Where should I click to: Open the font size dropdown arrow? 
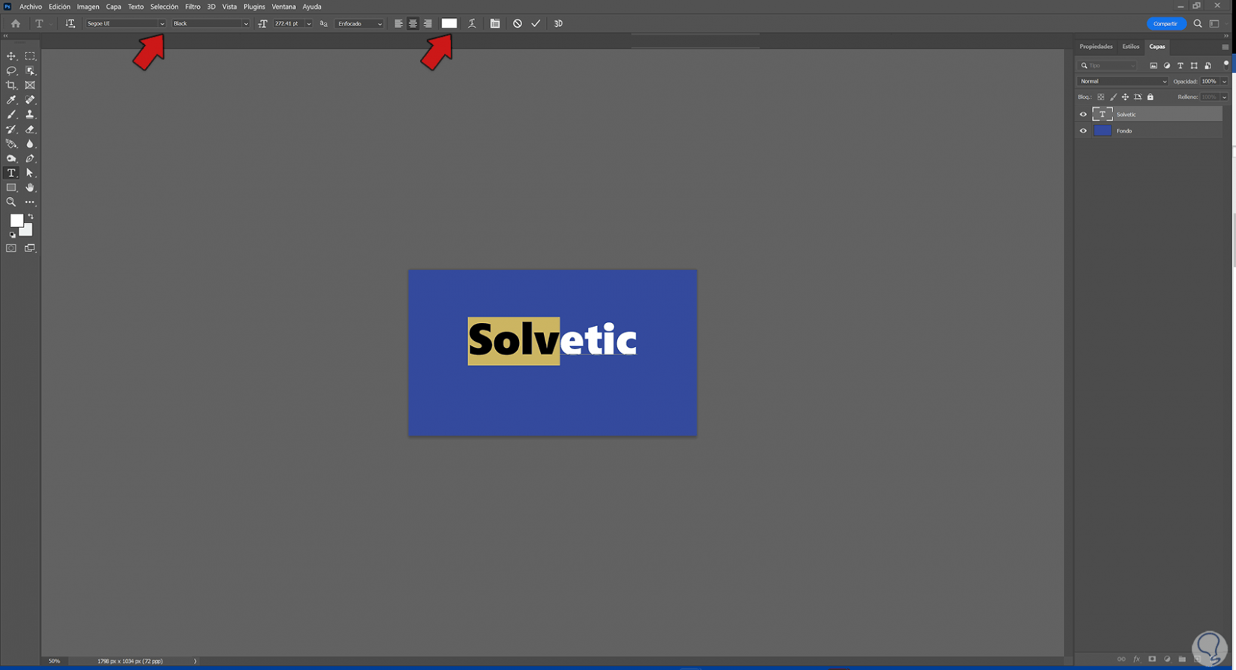pyautogui.click(x=309, y=24)
